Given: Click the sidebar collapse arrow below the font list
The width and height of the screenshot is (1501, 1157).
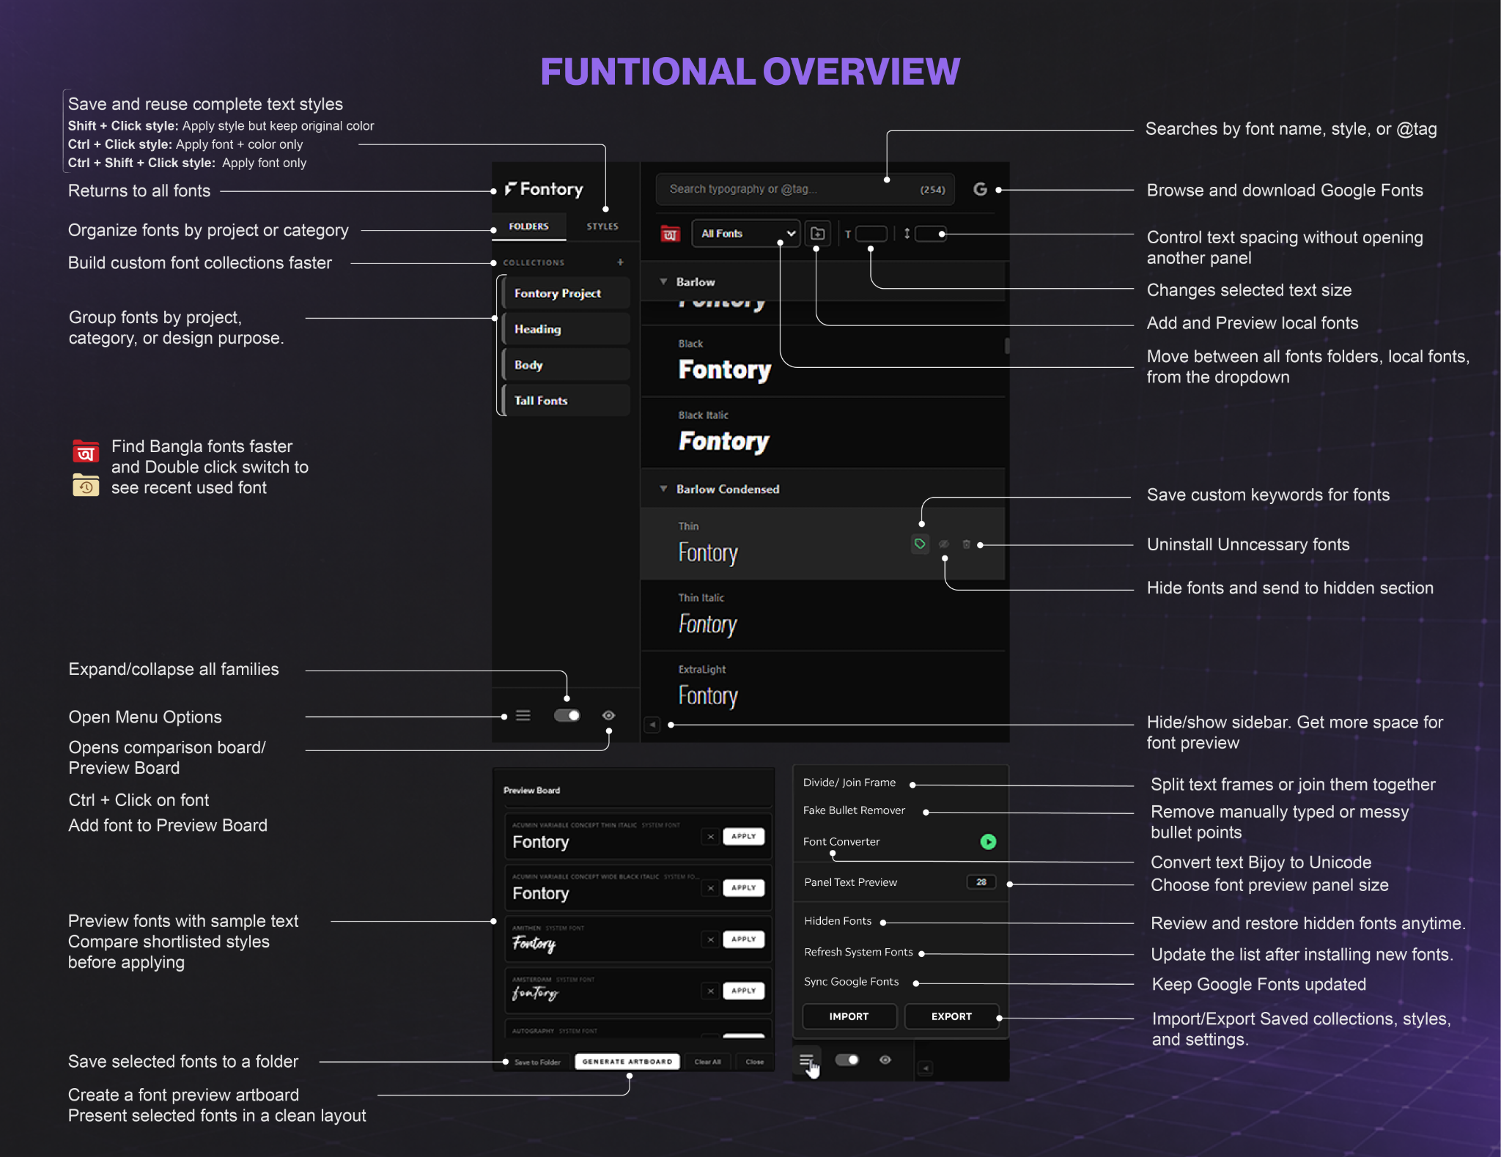Looking at the screenshot, I should coord(652,725).
